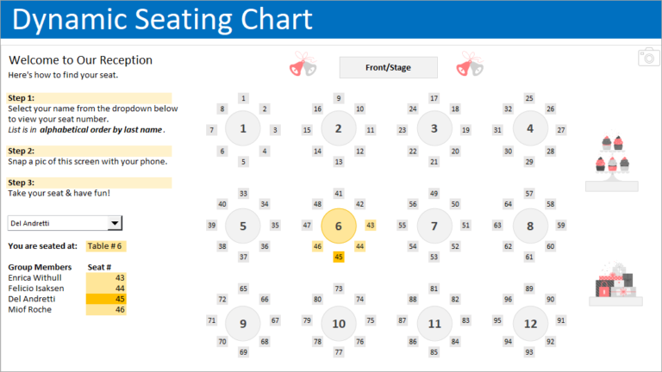
Task: Click the Table 9 circle
Action: (x=243, y=324)
